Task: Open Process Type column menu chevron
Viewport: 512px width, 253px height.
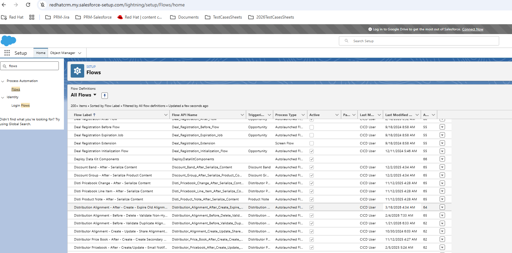Action: click(303, 115)
